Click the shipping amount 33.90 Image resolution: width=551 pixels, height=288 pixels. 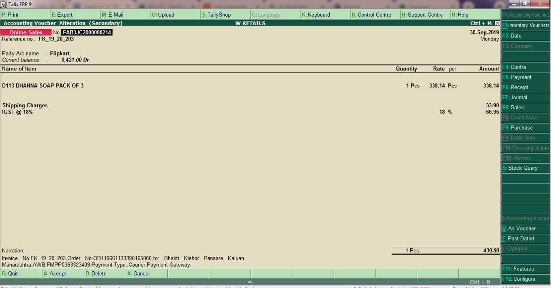(493, 105)
